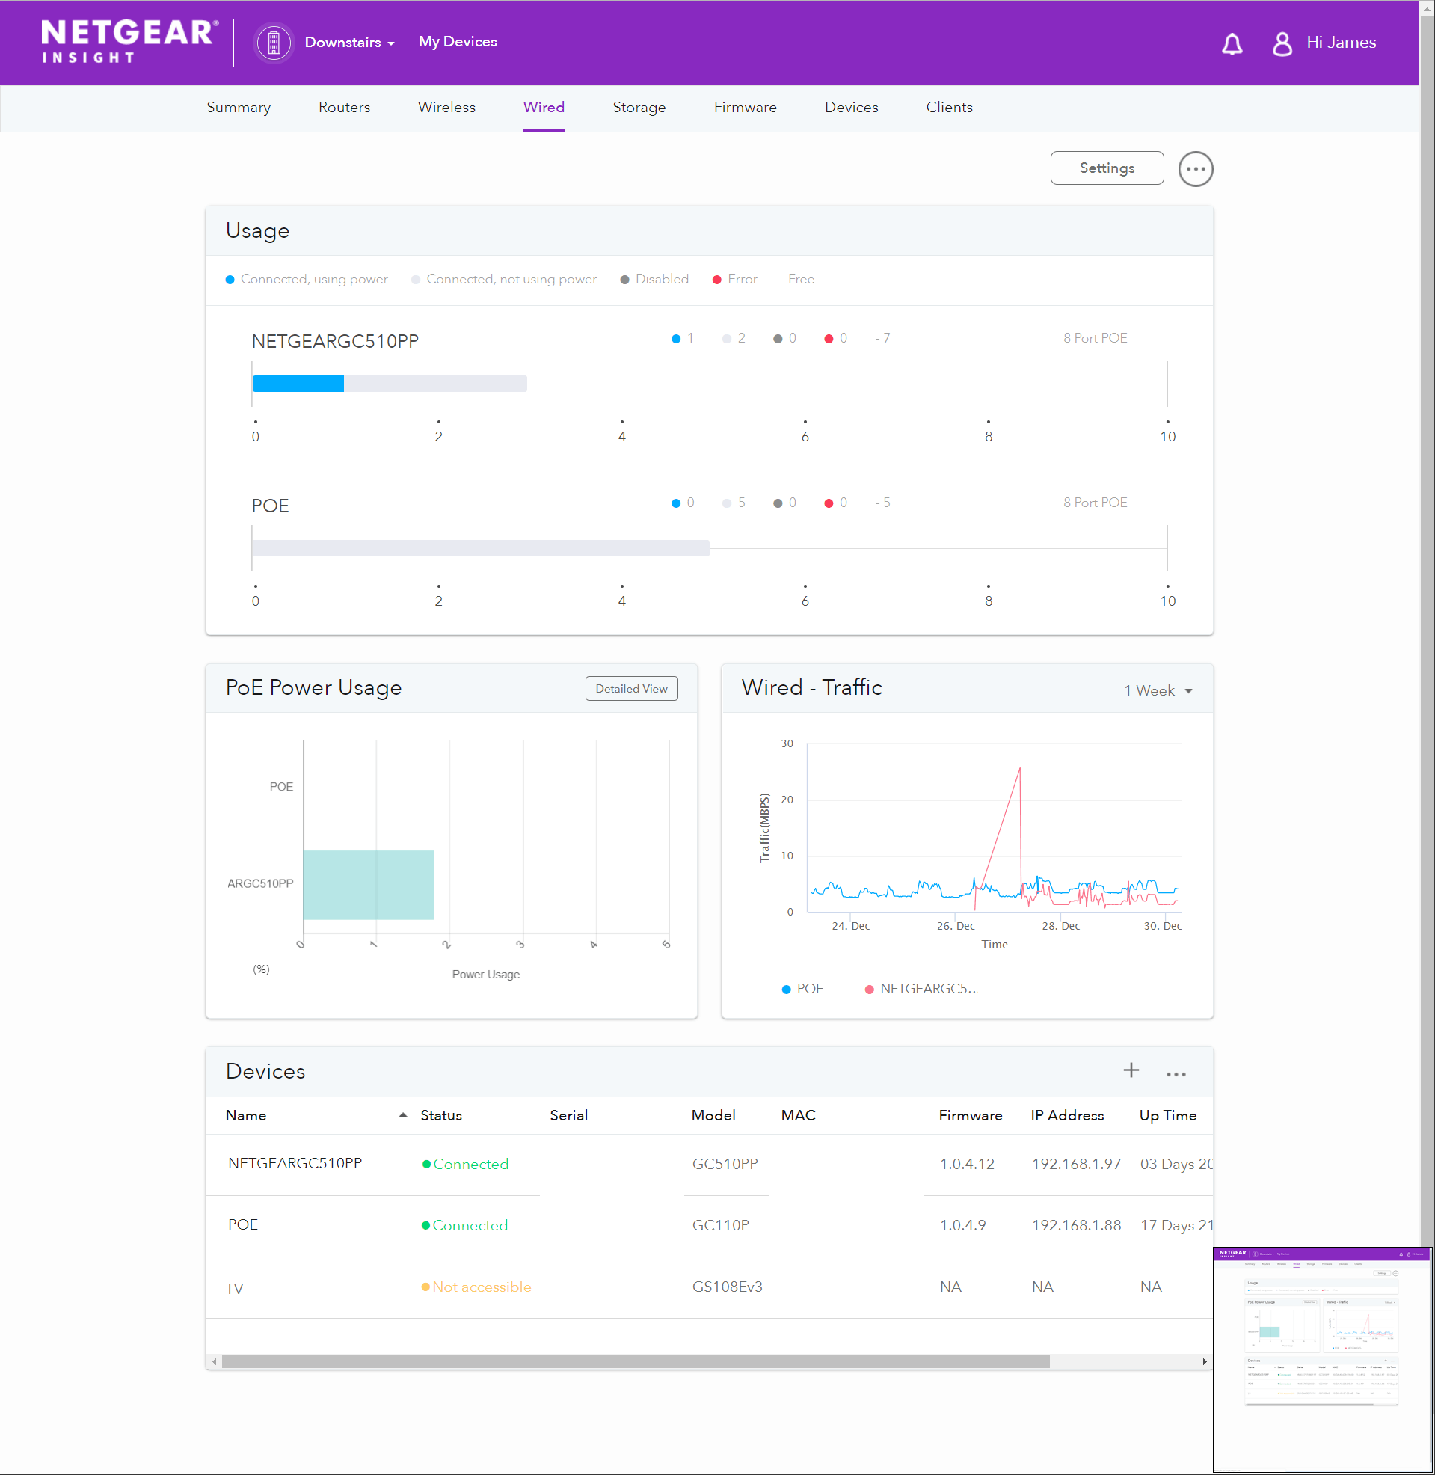Toggle POE series in traffic legend
Image resolution: width=1435 pixels, height=1475 pixels.
click(802, 989)
